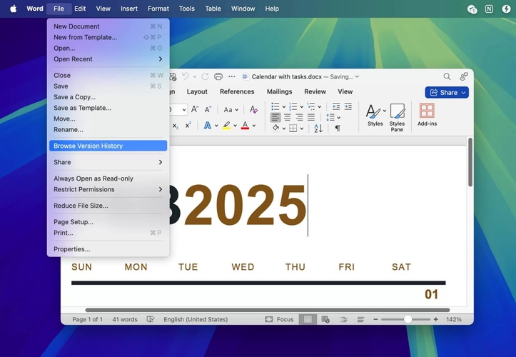This screenshot has width=516, height=357.
Task: Switch to Outline view
Action: [x=343, y=319]
